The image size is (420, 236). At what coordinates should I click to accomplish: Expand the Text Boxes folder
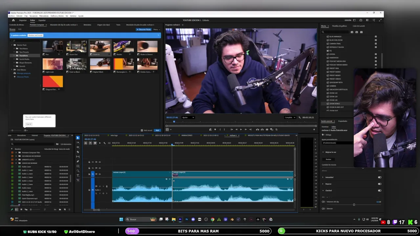point(14,49)
